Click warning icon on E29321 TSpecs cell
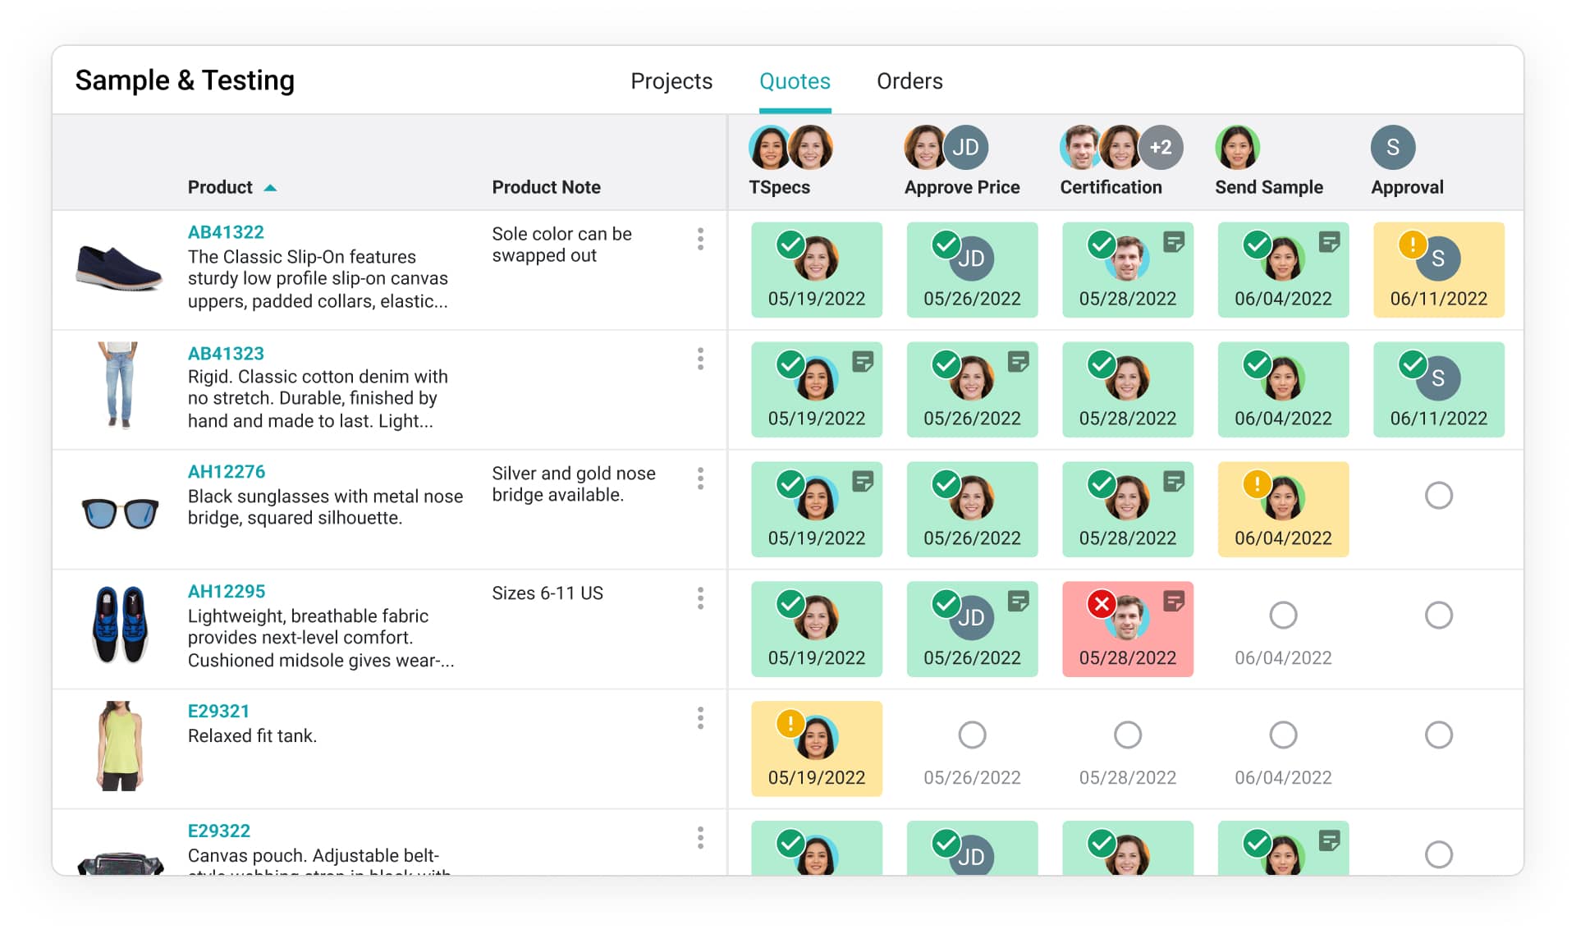Image resolution: width=1576 pixels, height=934 pixels. coord(790,723)
